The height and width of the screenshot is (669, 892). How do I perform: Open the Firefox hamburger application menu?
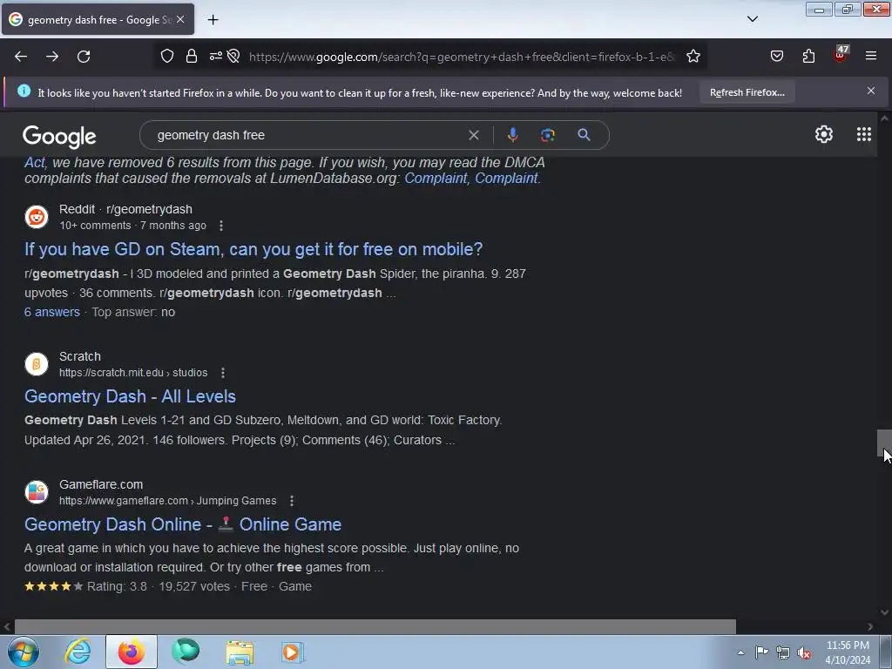coord(871,57)
